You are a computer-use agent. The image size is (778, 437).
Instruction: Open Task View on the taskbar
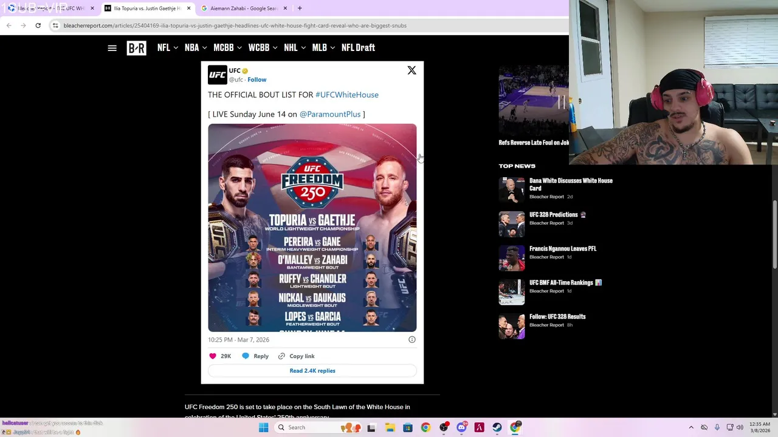[371, 427]
